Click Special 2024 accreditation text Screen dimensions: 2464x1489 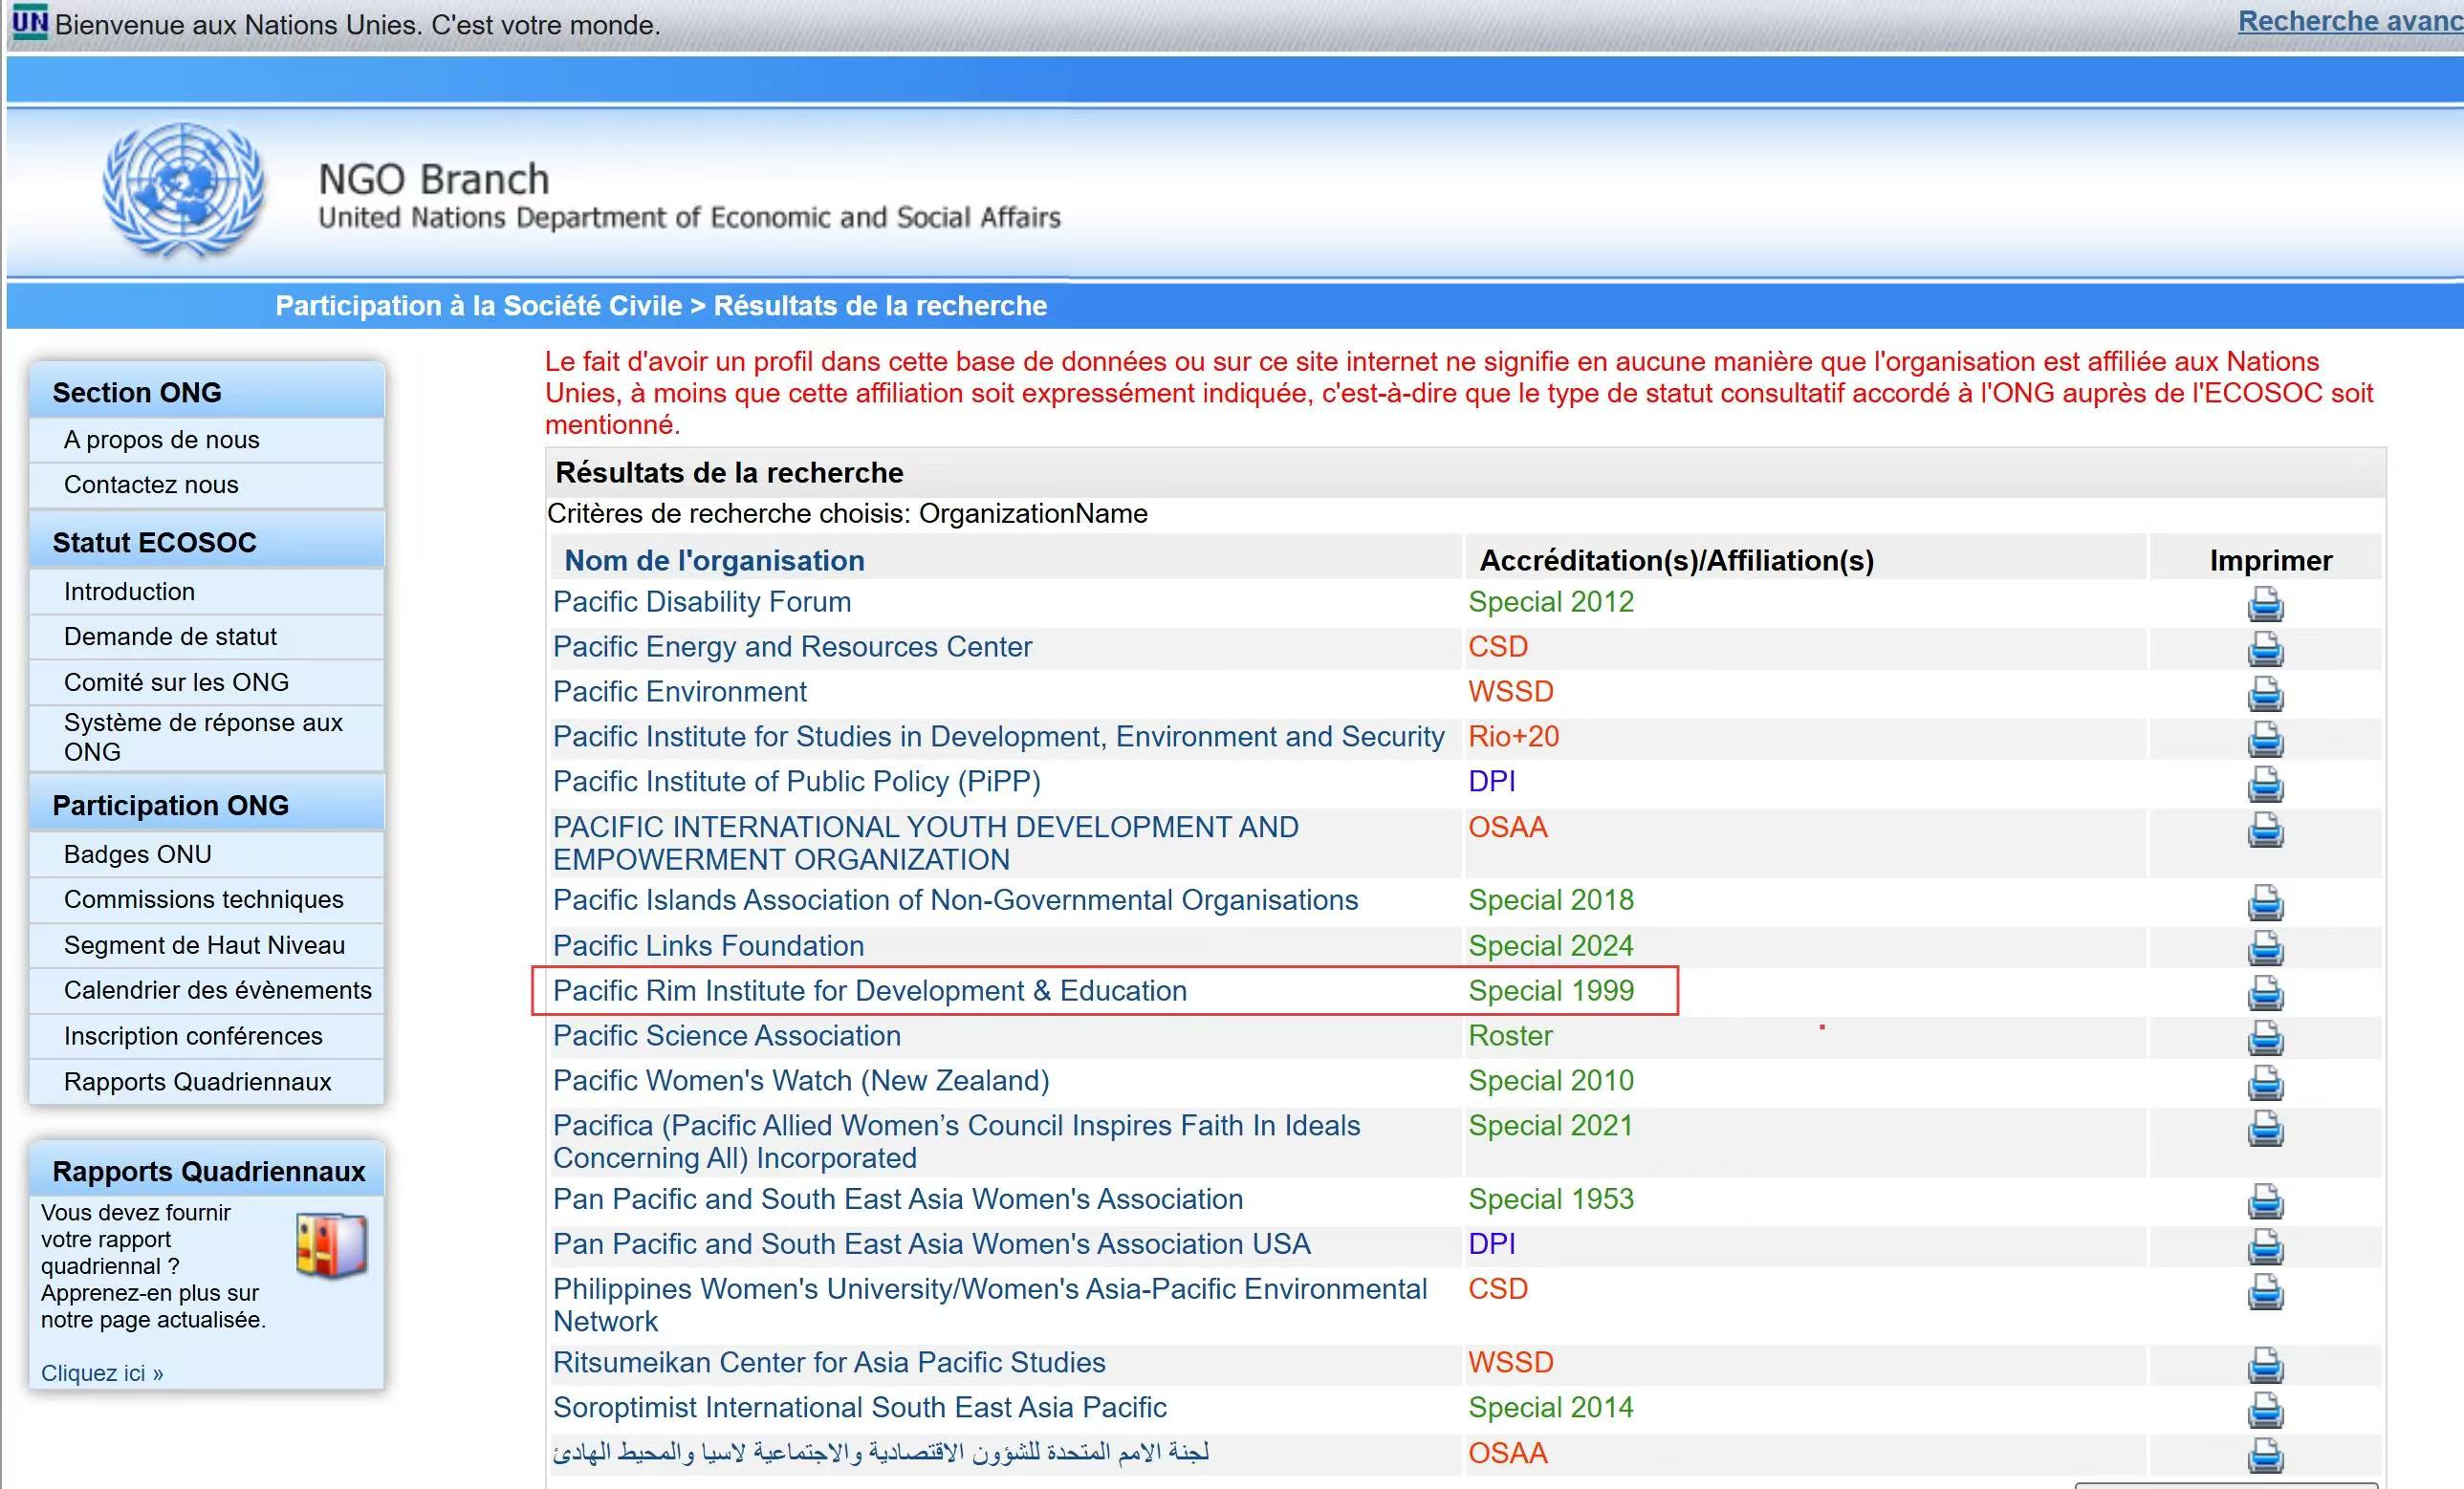pyautogui.click(x=1551, y=945)
